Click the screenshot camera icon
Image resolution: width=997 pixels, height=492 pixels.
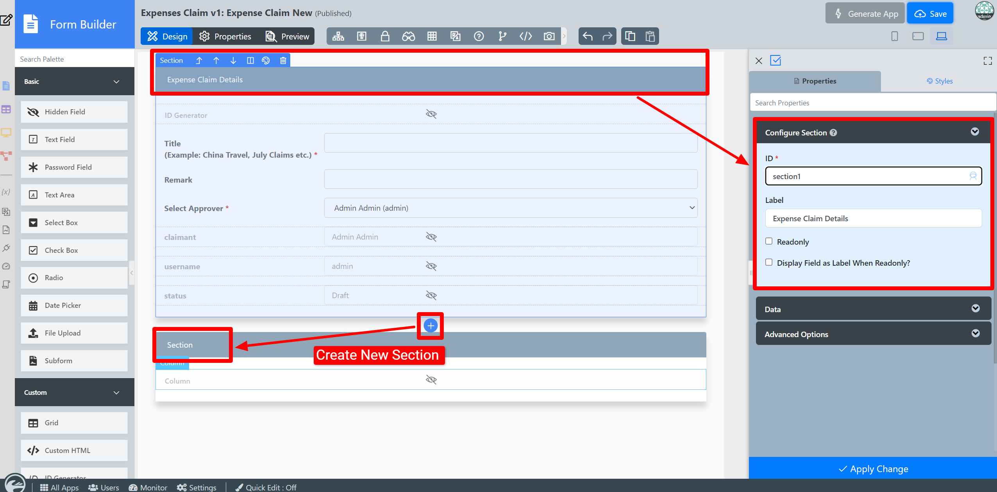549,36
